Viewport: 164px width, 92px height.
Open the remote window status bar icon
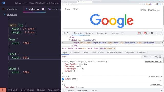[3, 90]
